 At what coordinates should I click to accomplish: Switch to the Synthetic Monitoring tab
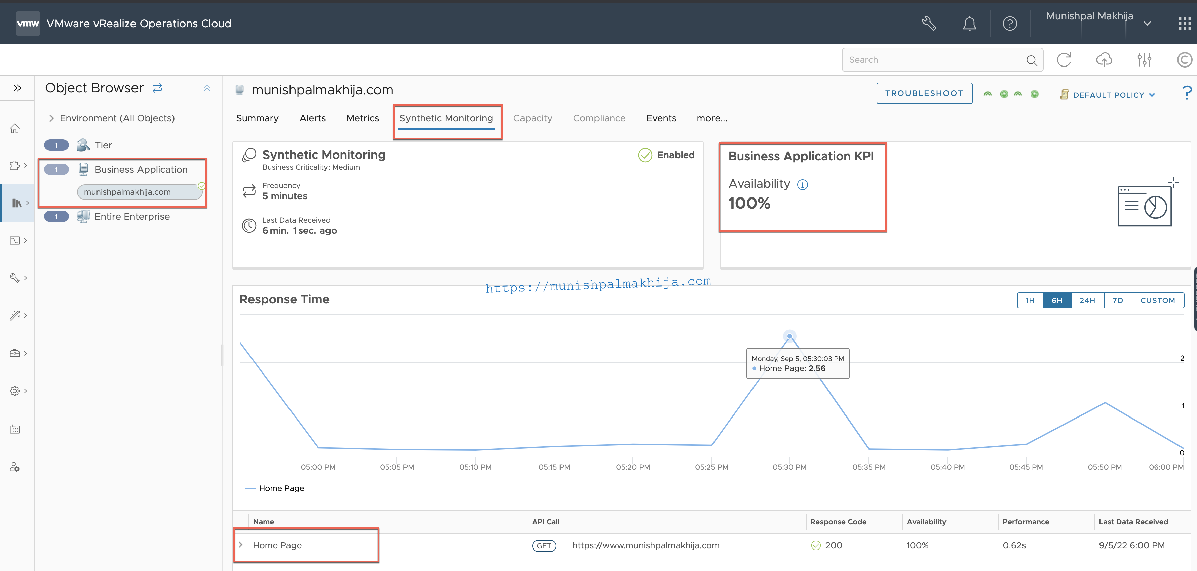coord(446,118)
